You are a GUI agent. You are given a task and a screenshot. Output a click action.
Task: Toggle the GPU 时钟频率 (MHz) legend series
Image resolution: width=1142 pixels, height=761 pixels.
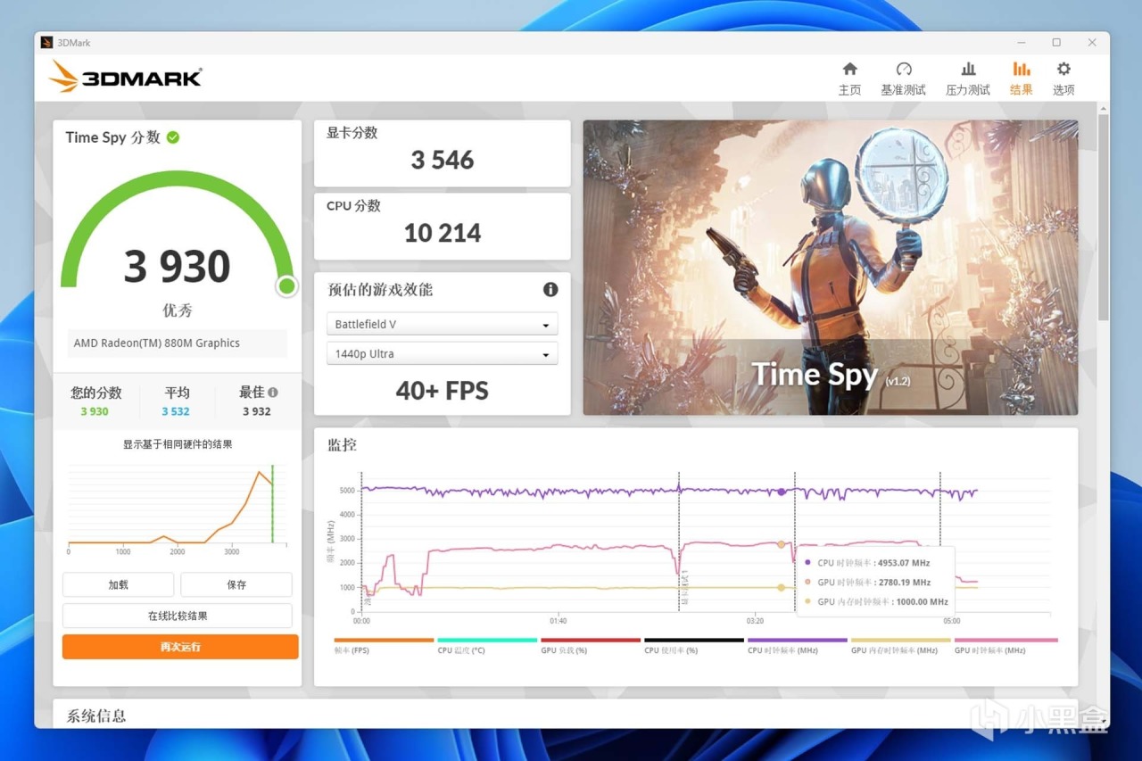tap(1005, 646)
